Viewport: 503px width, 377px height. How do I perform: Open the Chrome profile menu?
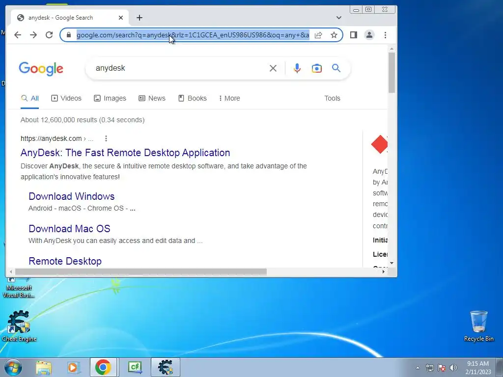369,35
